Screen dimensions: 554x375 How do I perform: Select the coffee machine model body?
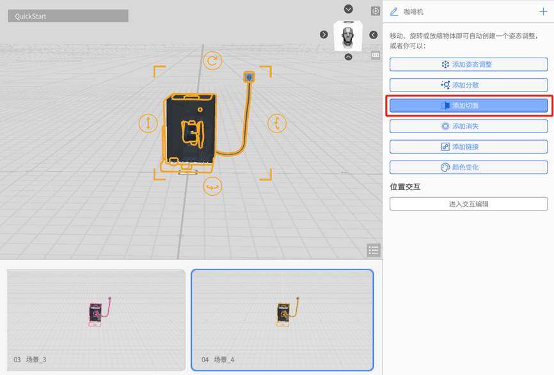(x=189, y=132)
